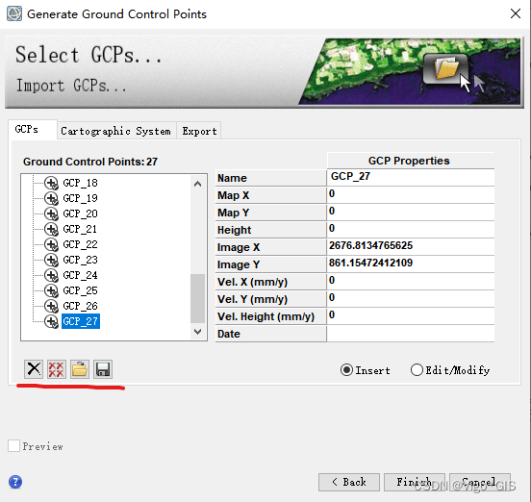Image resolution: width=531 pixels, height=502 pixels.
Task: Click the folder icon in the banner image
Action: tap(446, 68)
